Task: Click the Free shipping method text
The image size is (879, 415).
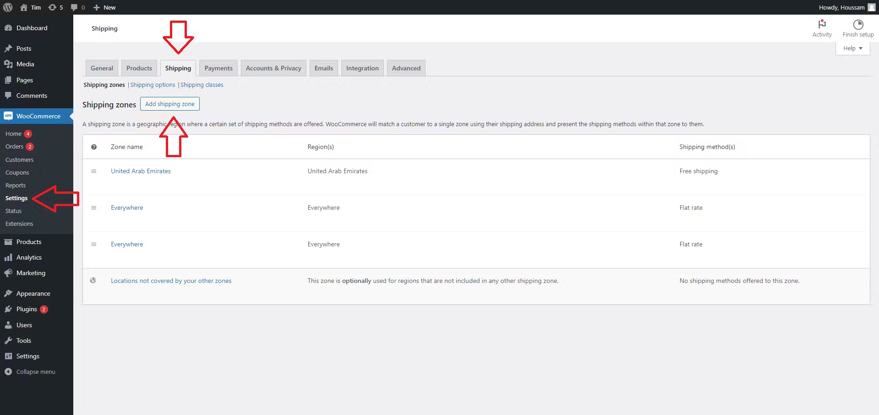Action: point(699,171)
